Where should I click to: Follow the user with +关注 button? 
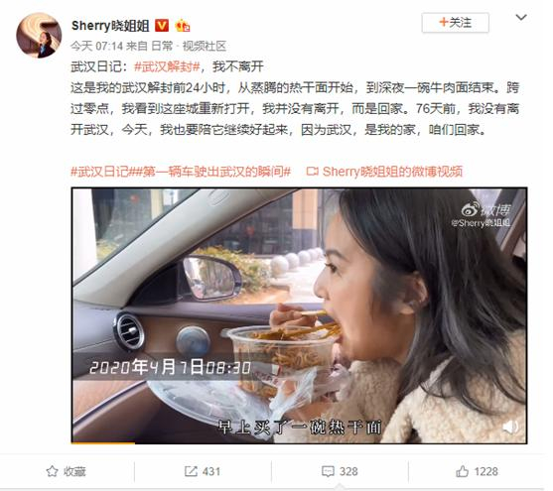456,23
